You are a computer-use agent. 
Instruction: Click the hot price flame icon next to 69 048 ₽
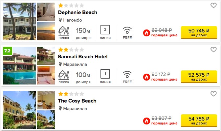pyautogui.click(x=146, y=33)
